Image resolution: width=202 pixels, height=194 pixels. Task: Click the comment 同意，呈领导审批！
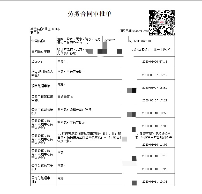point(70,71)
